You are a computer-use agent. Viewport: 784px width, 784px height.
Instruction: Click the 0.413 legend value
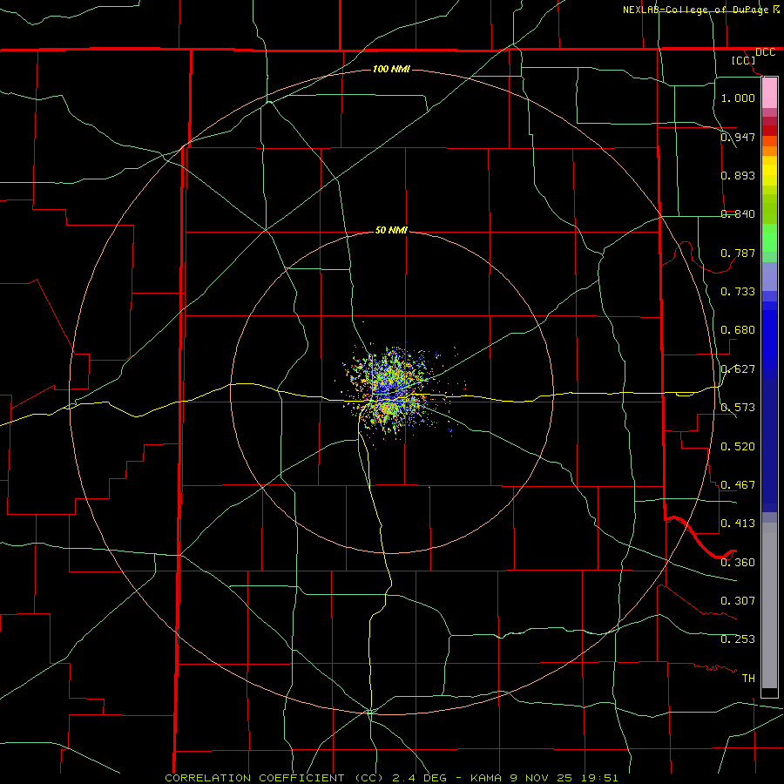pyautogui.click(x=738, y=523)
